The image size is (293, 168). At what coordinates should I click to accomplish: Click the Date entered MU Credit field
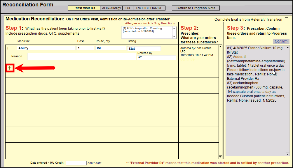pyautogui.click(x=76, y=163)
